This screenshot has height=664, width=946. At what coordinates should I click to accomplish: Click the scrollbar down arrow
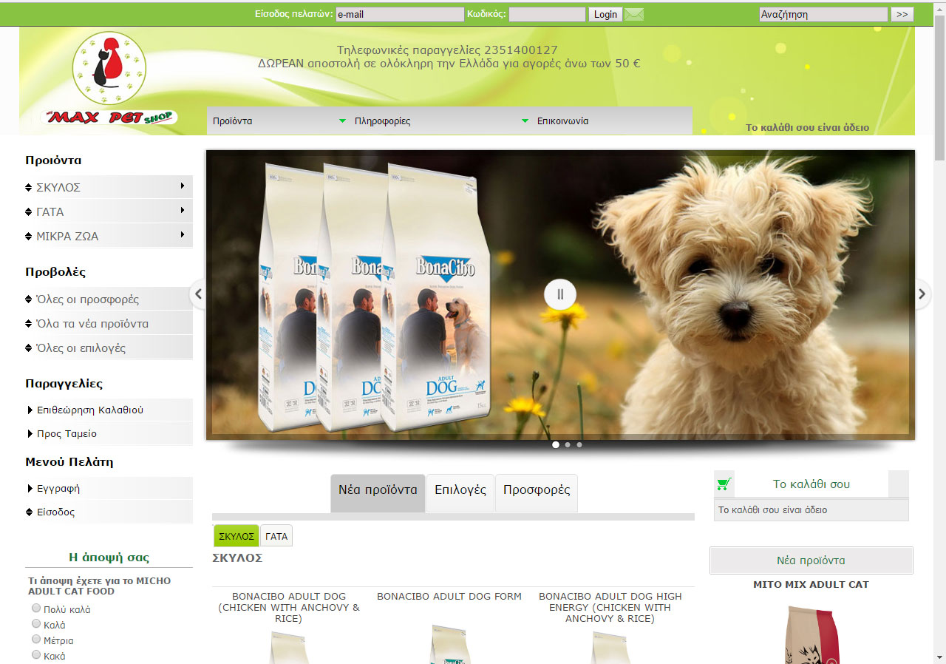[939, 657]
